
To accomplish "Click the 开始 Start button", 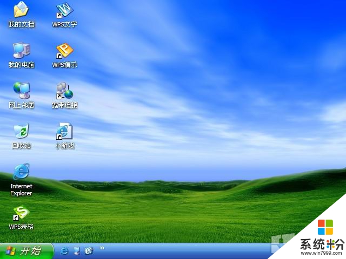I will pyautogui.click(x=26, y=251).
